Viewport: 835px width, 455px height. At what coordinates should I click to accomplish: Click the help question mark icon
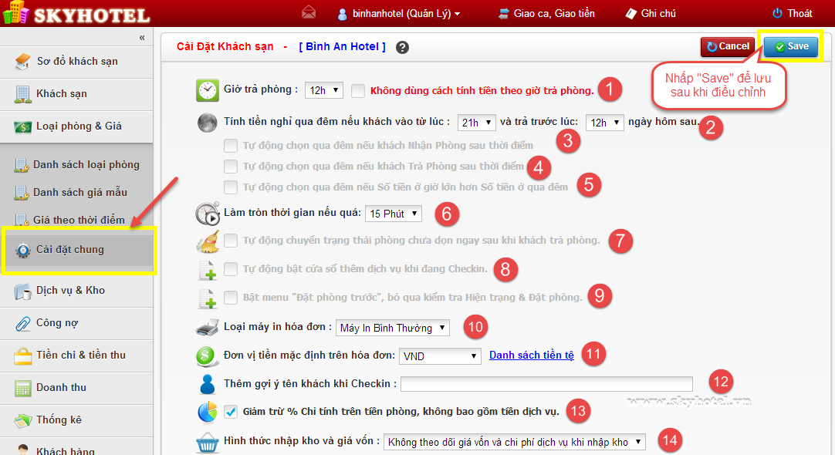click(402, 47)
